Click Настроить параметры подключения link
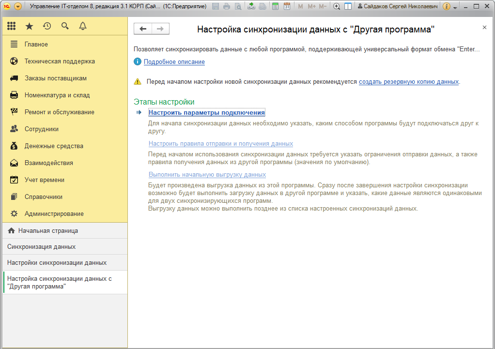The width and height of the screenshot is (495, 349). click(207, 113)
